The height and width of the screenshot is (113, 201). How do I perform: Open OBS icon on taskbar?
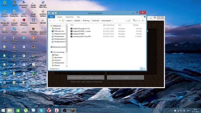tap(65, 110)
